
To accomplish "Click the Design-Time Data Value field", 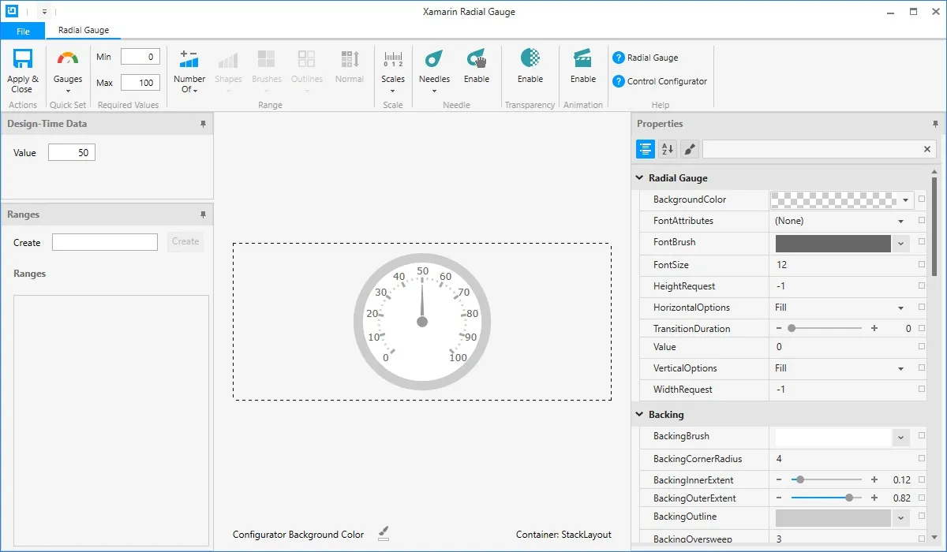I will [x=72, y=153].
